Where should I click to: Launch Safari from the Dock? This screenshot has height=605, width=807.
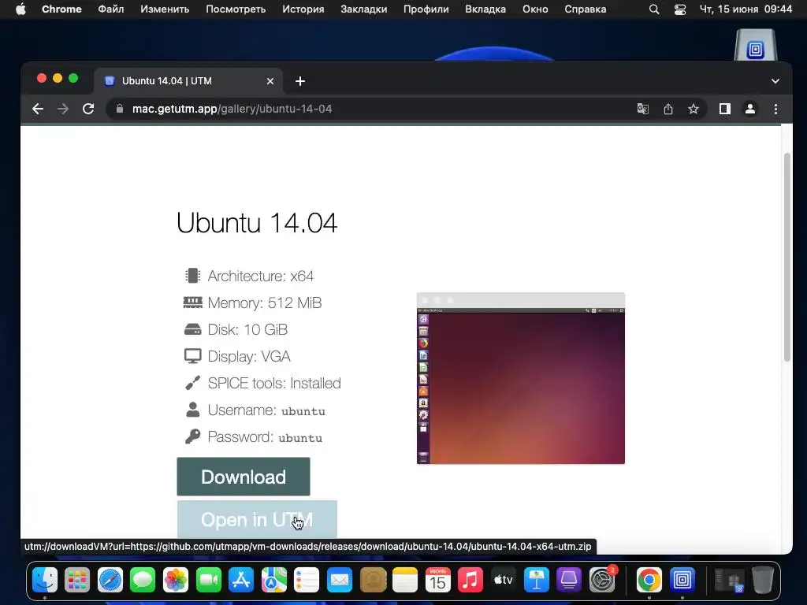click(x=110, y=580)
